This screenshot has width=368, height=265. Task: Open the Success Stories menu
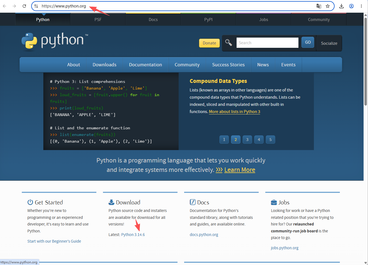(228, 65)
